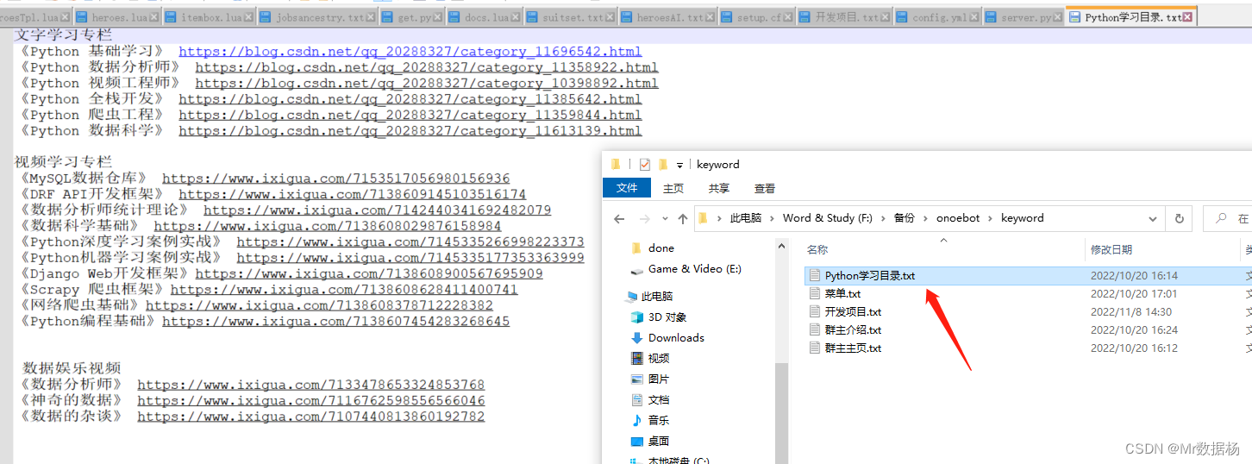Switch to the itembox.lua tab
This screenshot has width=1252, height=464.
[x=209, y=17]
